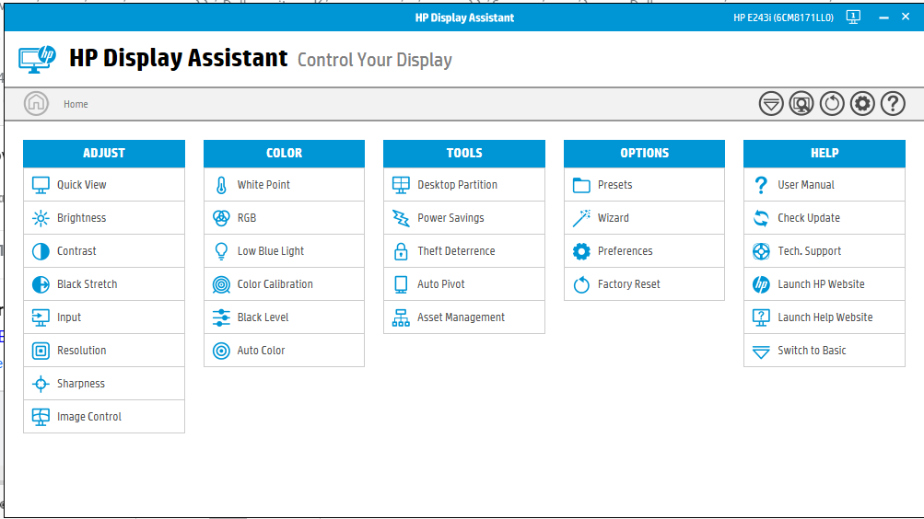
Task: Click the COLOR column header
Action: pyautogui.click(x=284, y=153)
